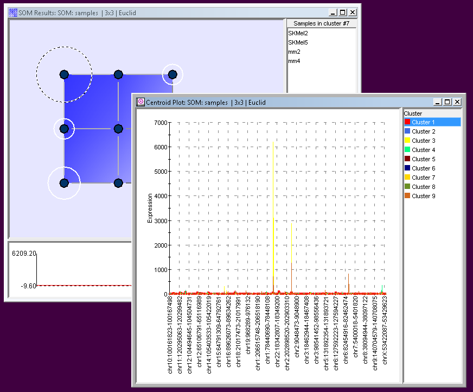
Task: Click the SOM Results window title icon
Action: [13, 12]
